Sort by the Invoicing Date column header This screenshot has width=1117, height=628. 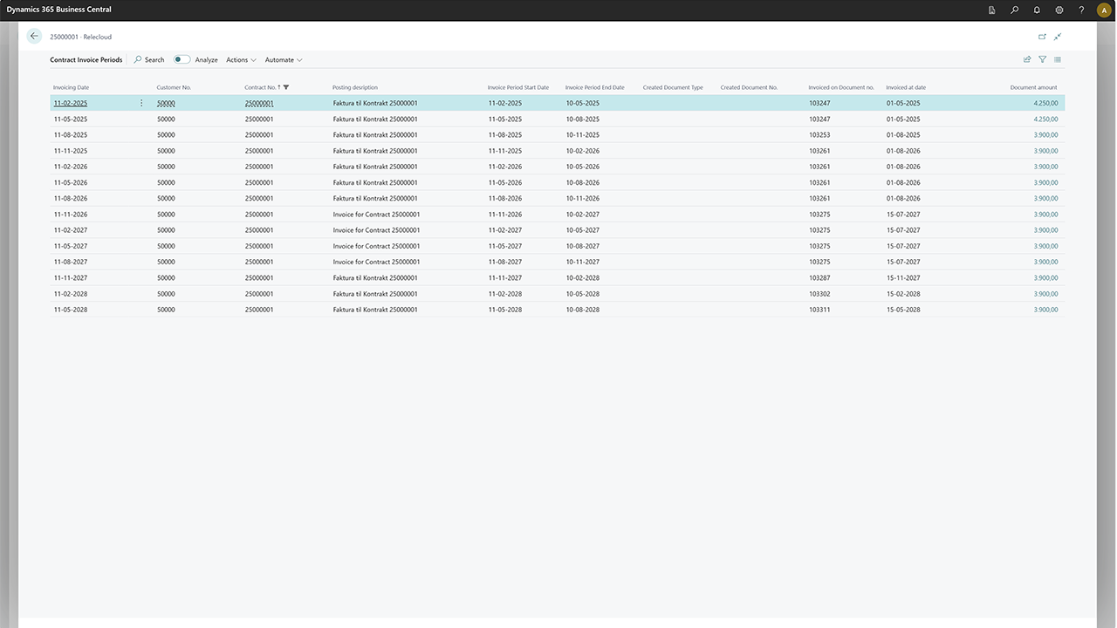(71, 87)
